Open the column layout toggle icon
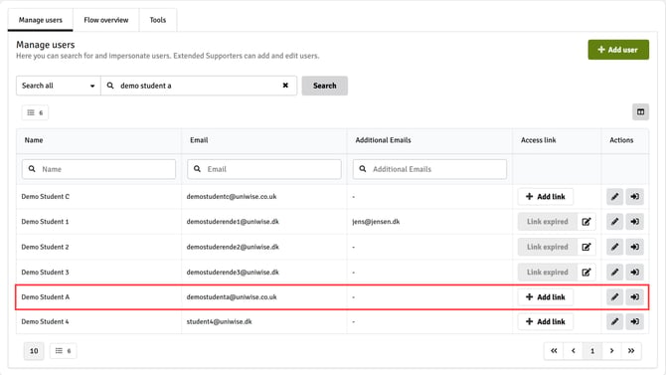 640,112
